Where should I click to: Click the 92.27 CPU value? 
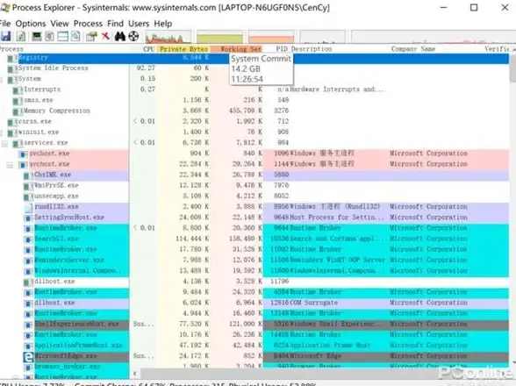pos(146,68)
